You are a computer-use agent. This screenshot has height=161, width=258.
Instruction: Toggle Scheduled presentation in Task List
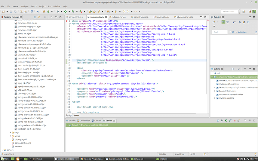[228, 22]
